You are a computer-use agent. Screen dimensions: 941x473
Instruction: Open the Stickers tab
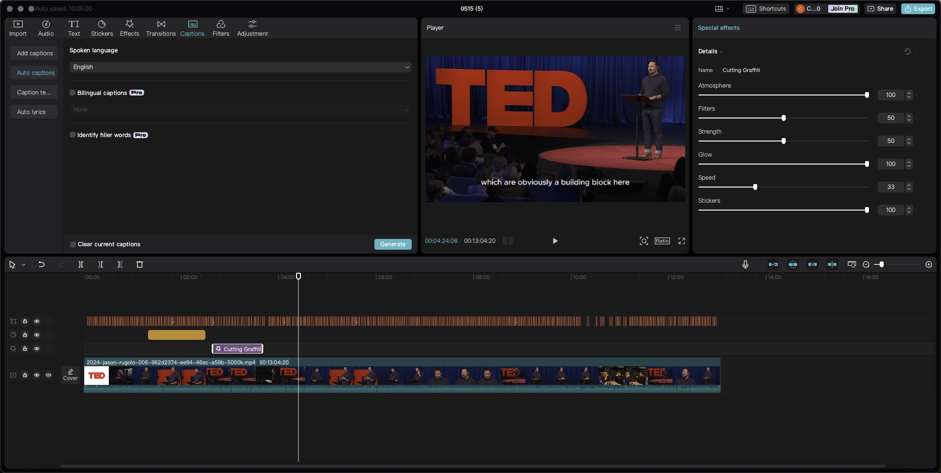[x=102, y=28]
